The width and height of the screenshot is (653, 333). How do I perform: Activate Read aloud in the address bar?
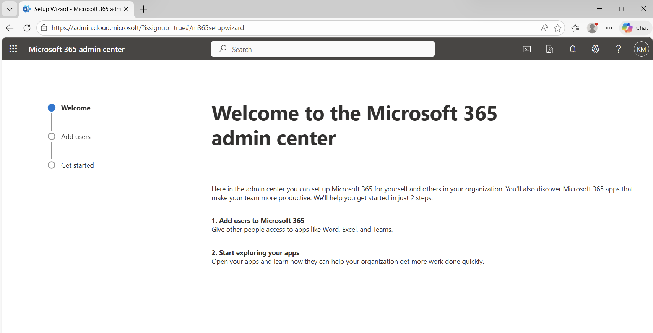point(544,28)
